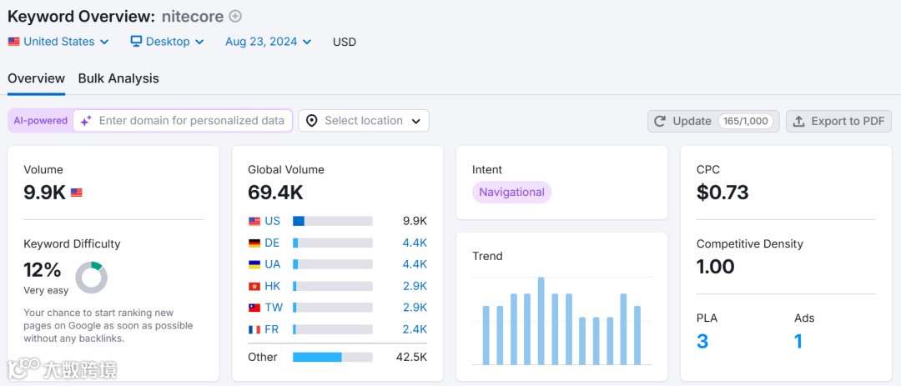The image size is (901, 386).
Task: Click the Update refresh icon
Action: pyautogui.click(x=660, y=121)
